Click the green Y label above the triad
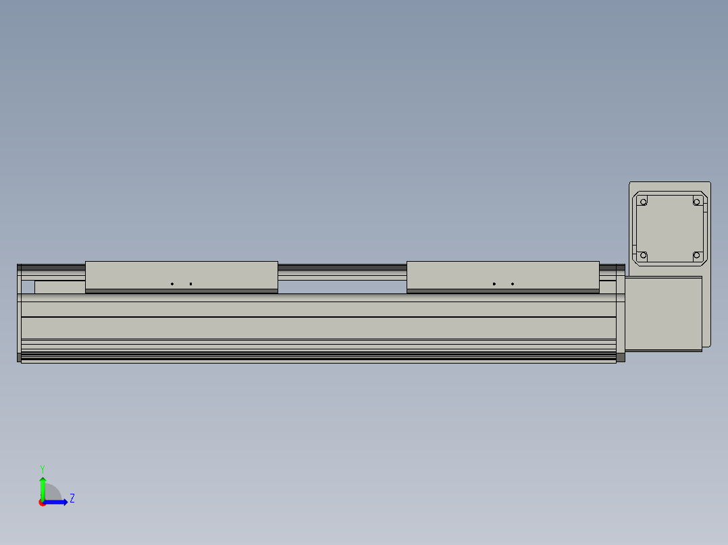This screenshot has width=728, height=545. click(x=43, y=468)
